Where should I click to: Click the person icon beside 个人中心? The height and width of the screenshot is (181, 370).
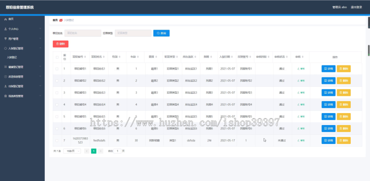[x=6, y=29]
